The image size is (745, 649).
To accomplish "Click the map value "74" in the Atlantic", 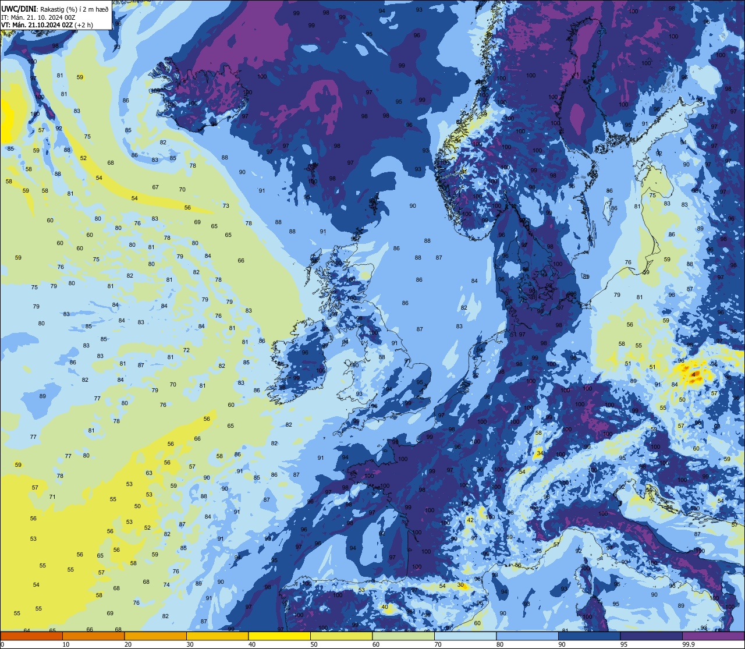I will [x=166, y=585].
